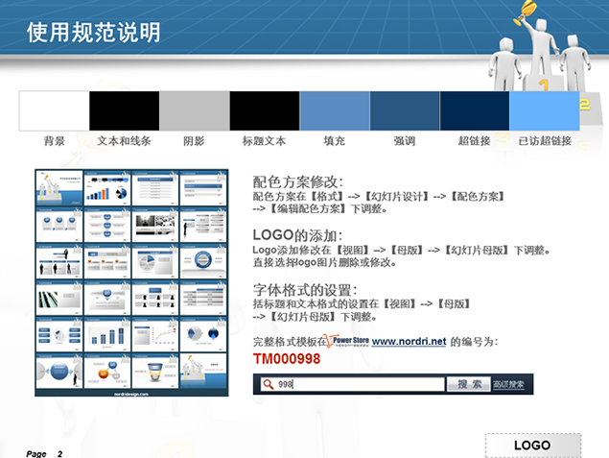Click the search field containing 998
The height and width of the screenshot is (458, 609).
[360, 384]
